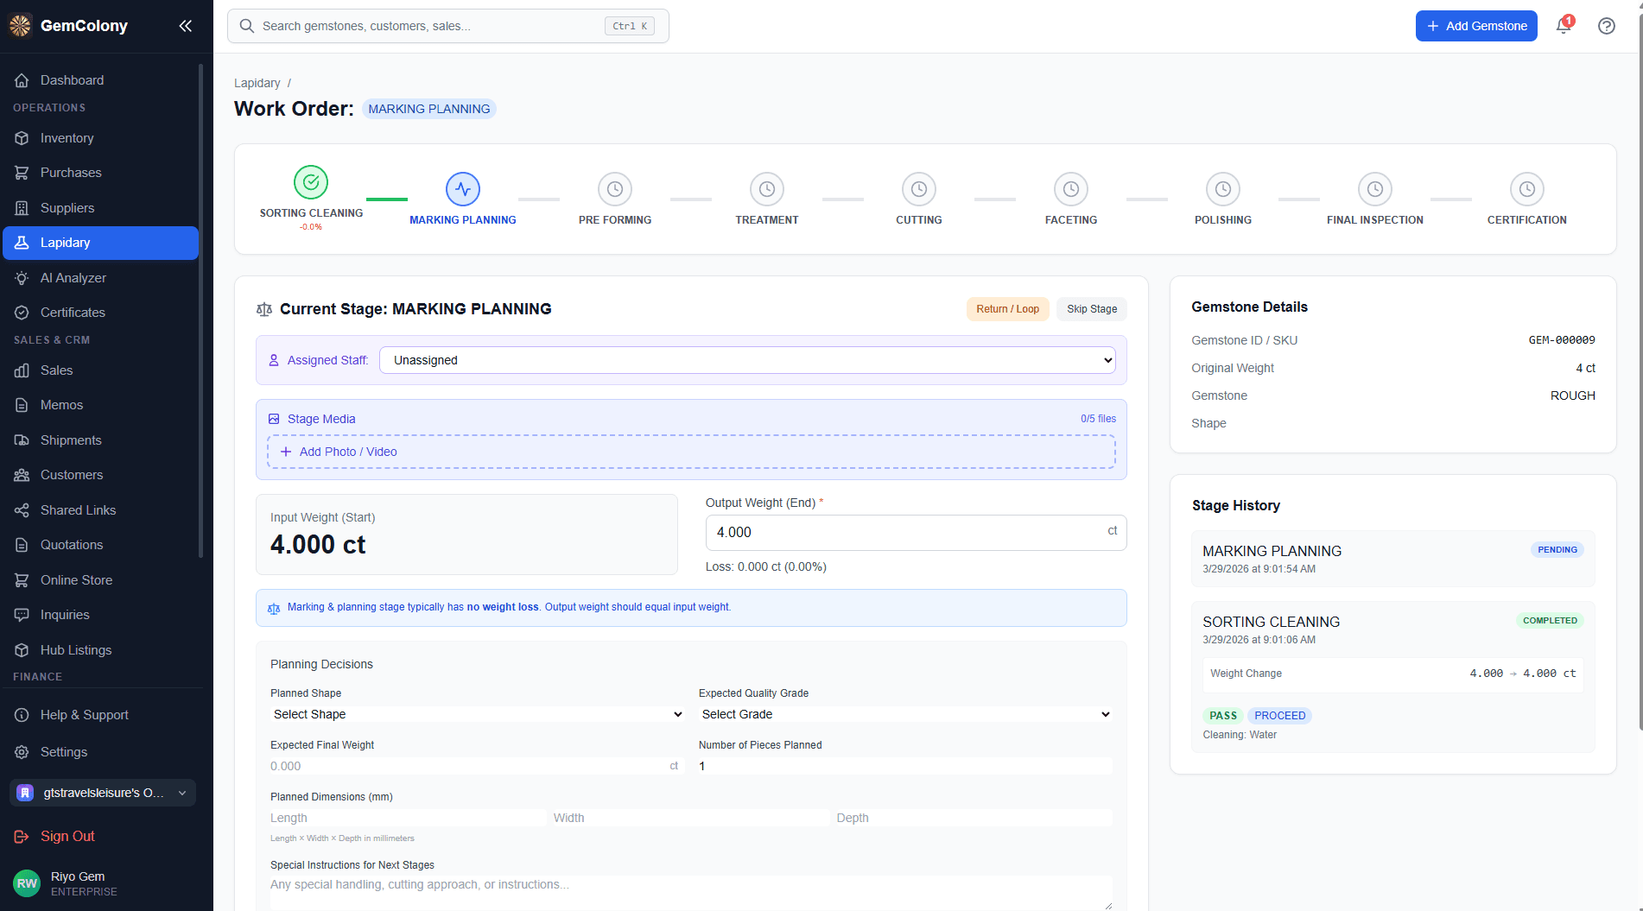Open Online Store in the sidebar

pos(101,580)
